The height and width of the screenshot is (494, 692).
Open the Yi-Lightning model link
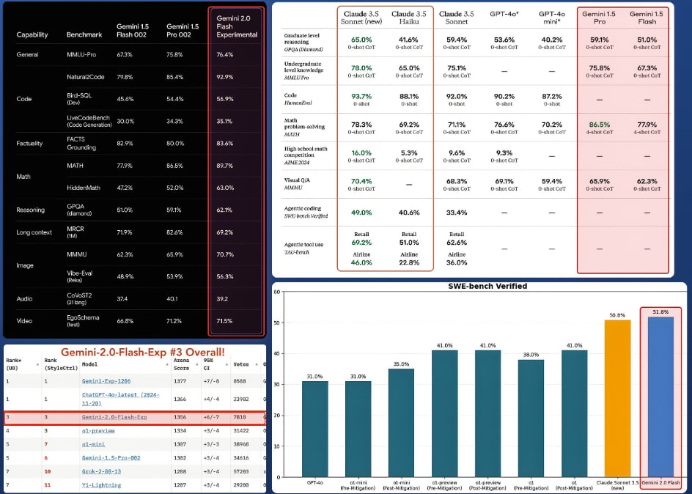point(101,484)
